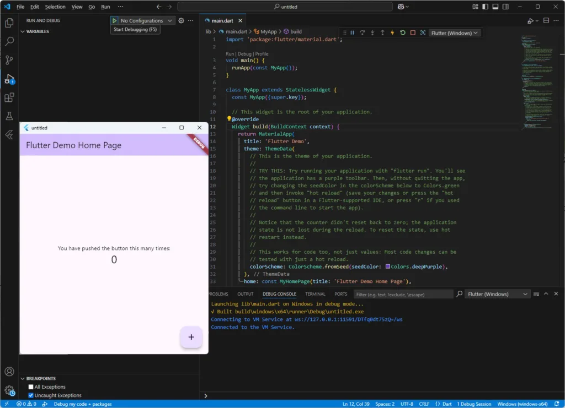Pause the debug session
The image size is (565, 408).
pyautogui.click(x=352, y=33)
